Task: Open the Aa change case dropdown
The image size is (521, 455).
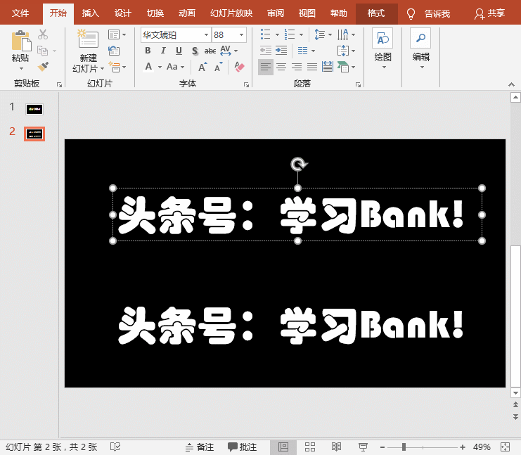Action: click(176, 67)
